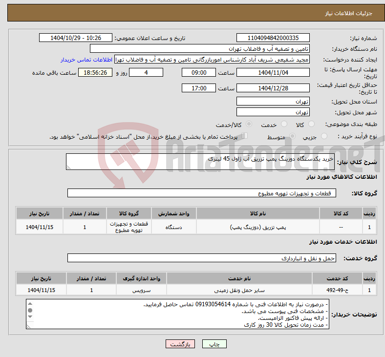The image size is (385, 357).
Task: Select the کالا radio button
Action: pyautogui.click(x=311, y=124)
